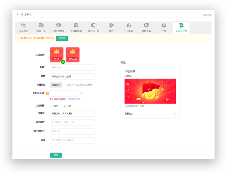Click the 改为固定金额 link
The image size is (227, 174).
point(74,99)
